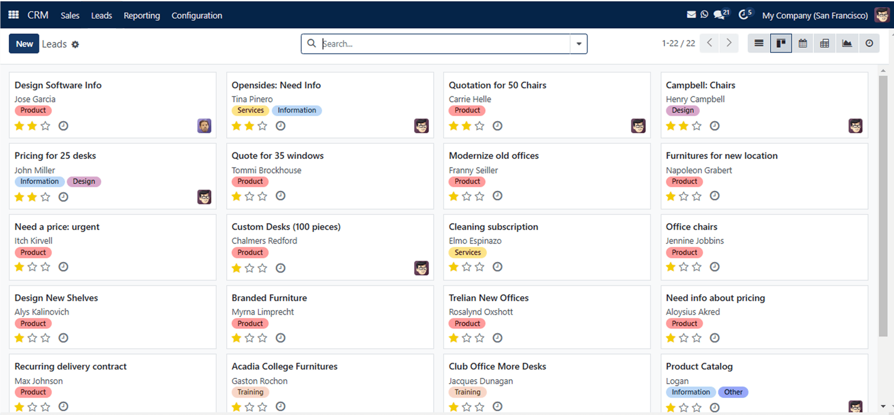Click the CRM app title
Viewport: 894px width, 415px height.
point(38,15)
